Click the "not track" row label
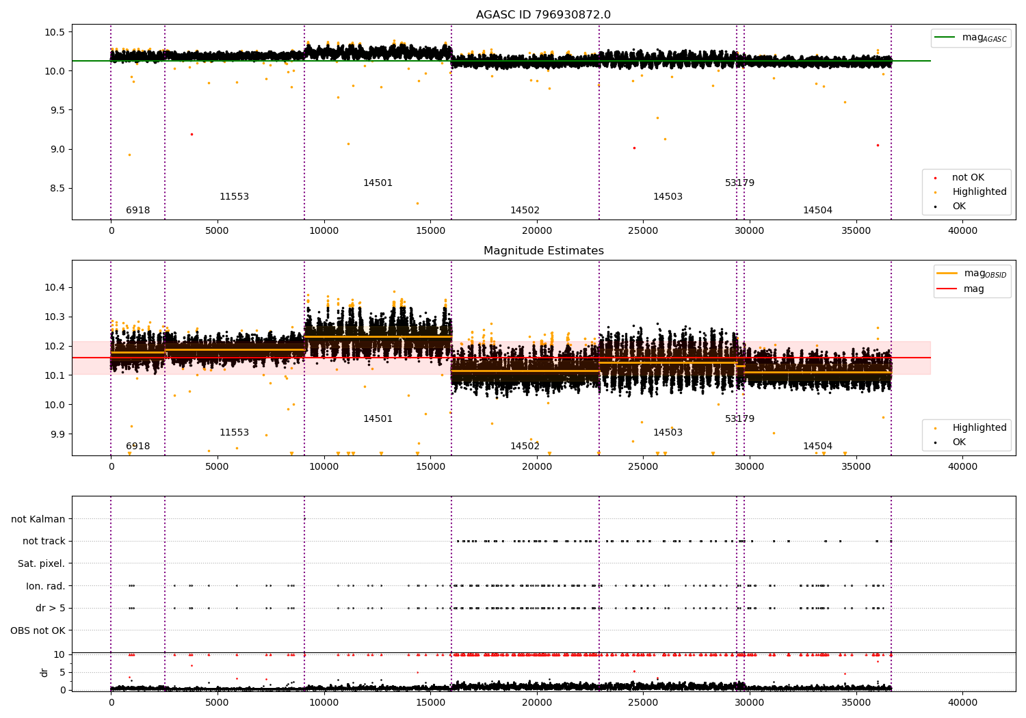 click(x=44, y=542)
